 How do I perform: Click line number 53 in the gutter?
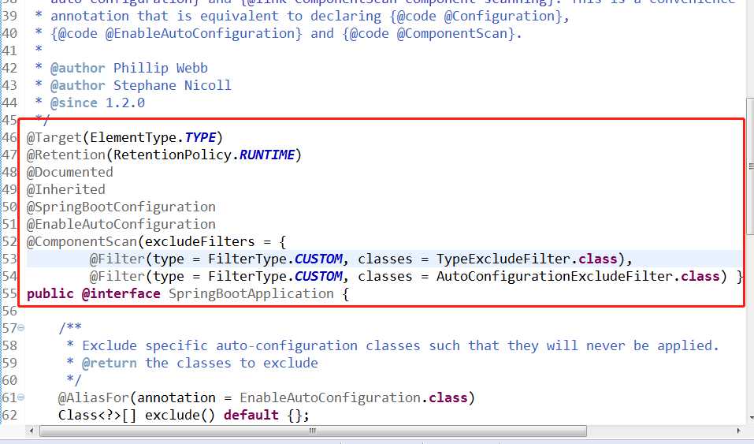9,259
